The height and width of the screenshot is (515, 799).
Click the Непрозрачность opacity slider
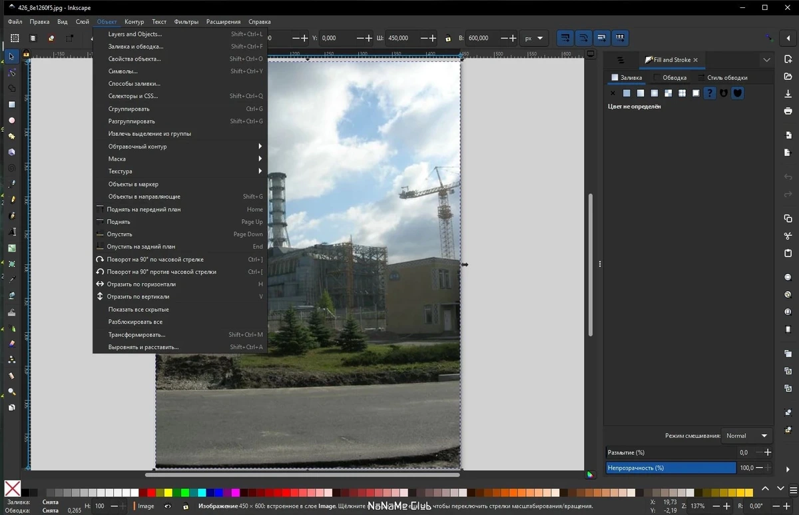671,468
